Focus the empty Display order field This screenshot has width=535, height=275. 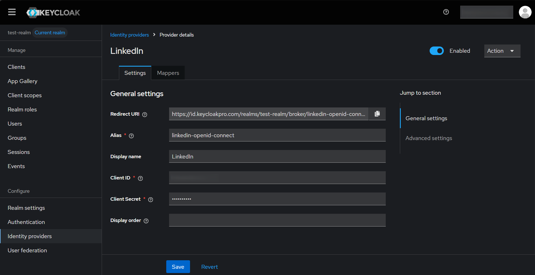click(277, 220)
